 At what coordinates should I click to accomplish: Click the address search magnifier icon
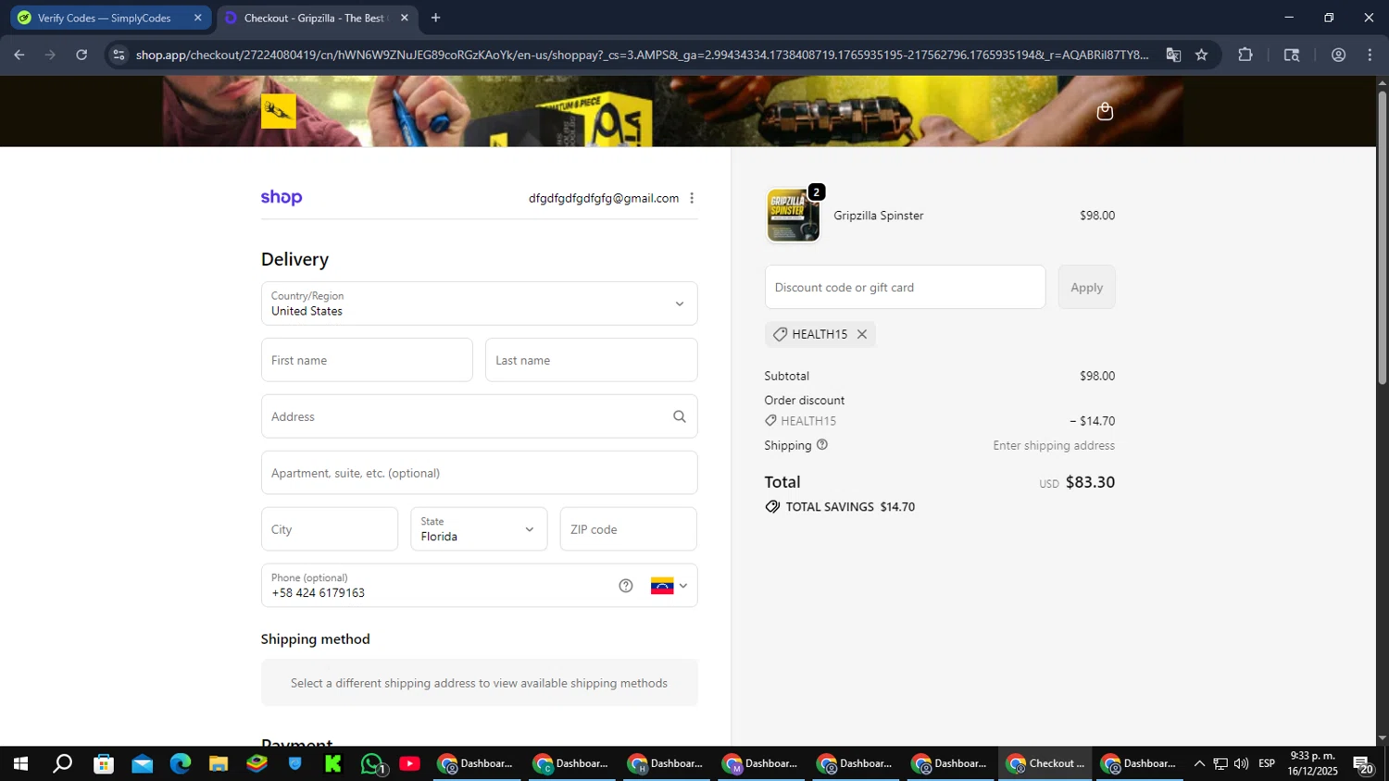pos(680,416)
